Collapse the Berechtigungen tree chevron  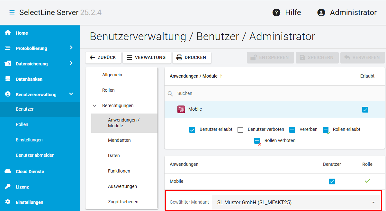[94, 105]
